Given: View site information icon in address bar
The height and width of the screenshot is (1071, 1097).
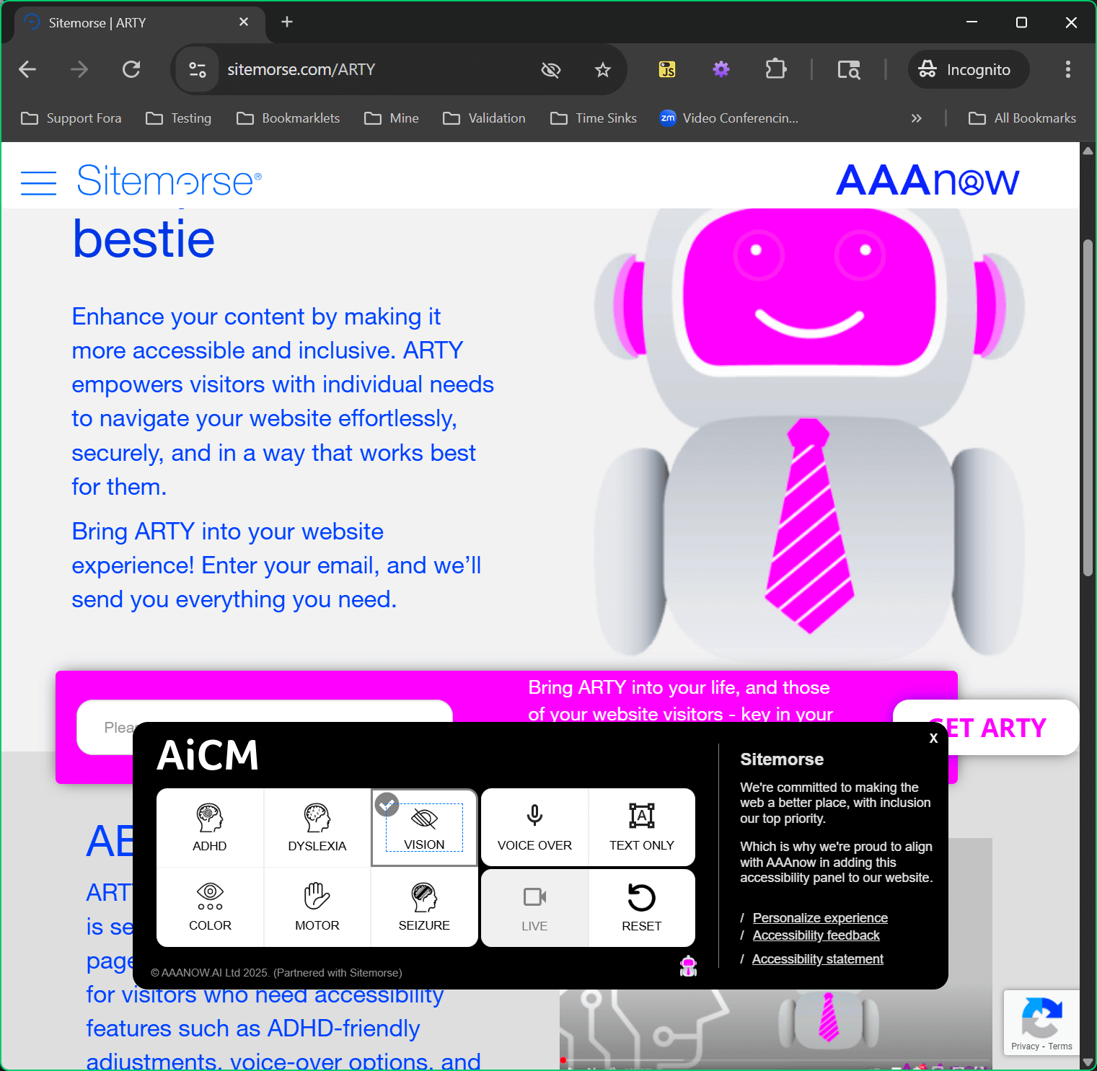Looking at the screenshot, I should [x=198, y=69].
